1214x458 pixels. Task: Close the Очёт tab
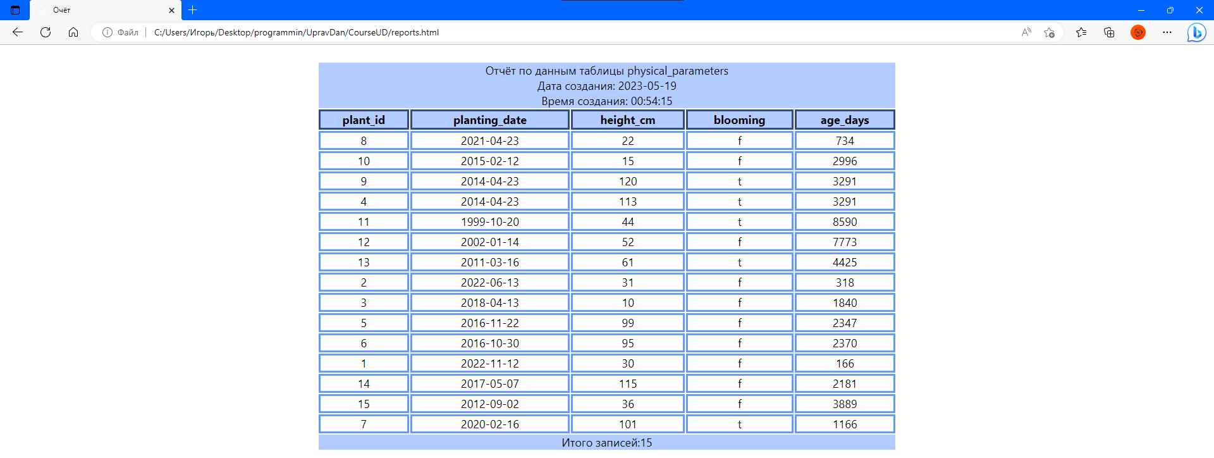pos(171,10)
